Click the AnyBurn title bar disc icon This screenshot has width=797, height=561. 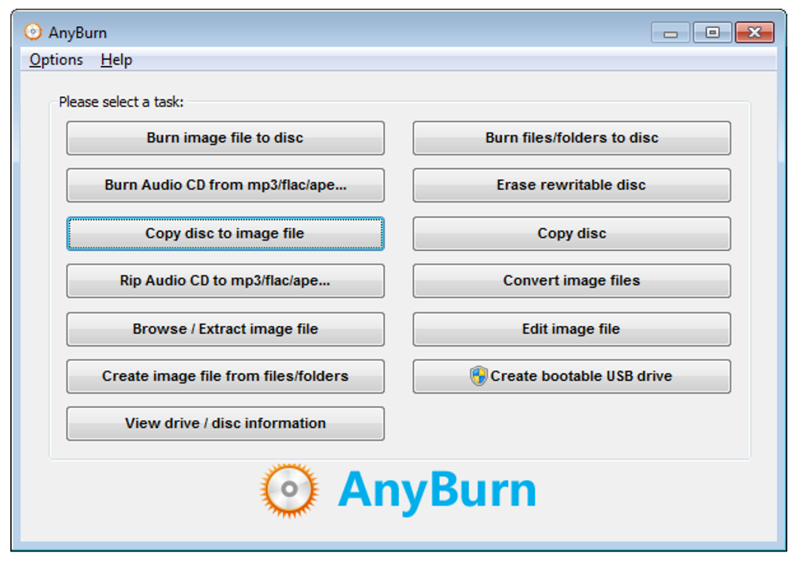pyautogui.click(x=33, y=32)
